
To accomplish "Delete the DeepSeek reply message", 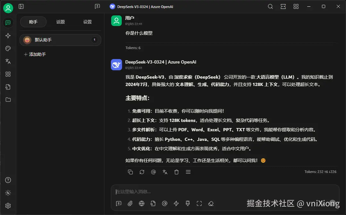I will click(177, 172).
